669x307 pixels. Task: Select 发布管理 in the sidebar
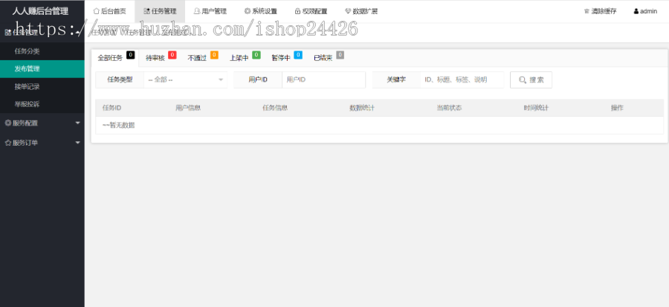[42, 68]
